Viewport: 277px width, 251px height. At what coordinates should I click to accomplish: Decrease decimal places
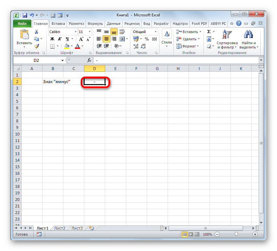coord(143,46)
